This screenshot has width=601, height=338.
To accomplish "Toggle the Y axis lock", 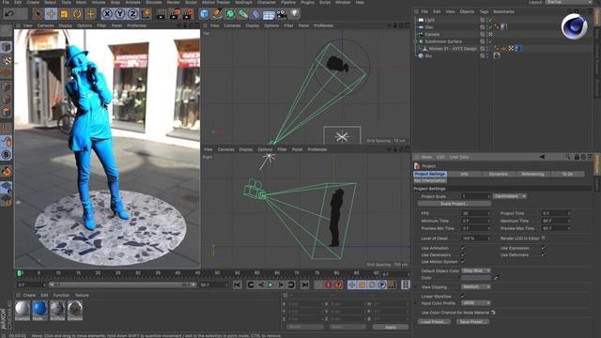I will (x=120, y=14).
